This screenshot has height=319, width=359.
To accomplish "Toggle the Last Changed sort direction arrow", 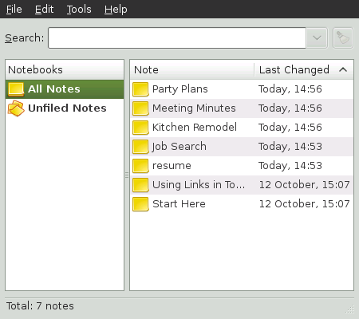I will [x=343, y=70].
